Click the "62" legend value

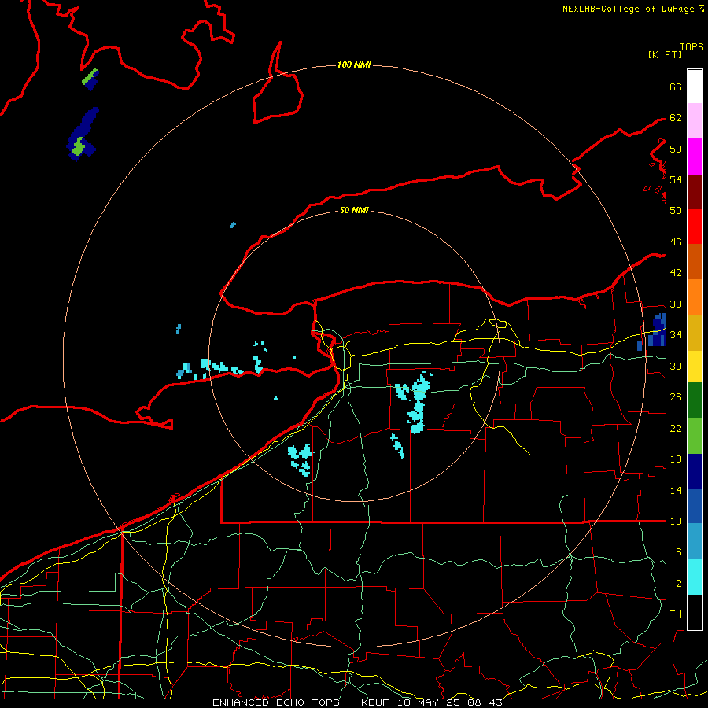[676, 118]
